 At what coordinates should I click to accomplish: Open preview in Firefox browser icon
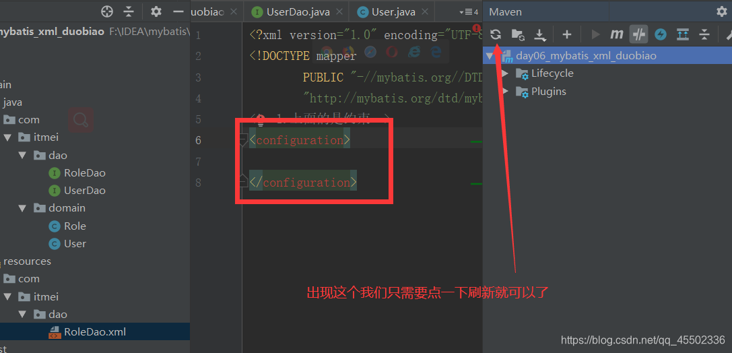point(348,51)
